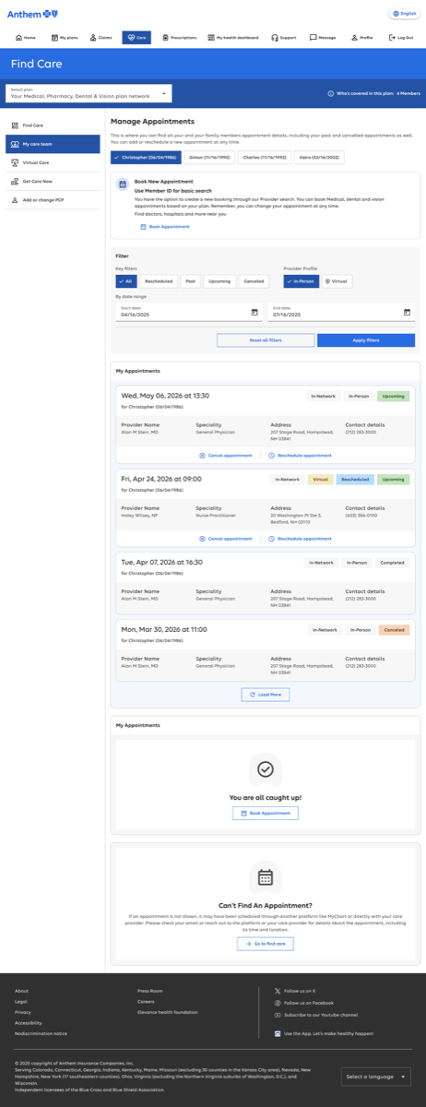Click the Load More button
The width and height of the screenshot is (426, 1107).
[x=266, y=694]
